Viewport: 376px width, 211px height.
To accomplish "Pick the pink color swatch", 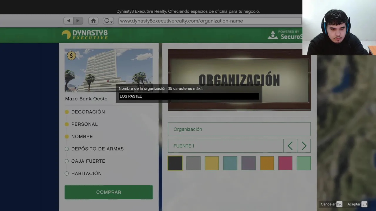I will [285, 163].
